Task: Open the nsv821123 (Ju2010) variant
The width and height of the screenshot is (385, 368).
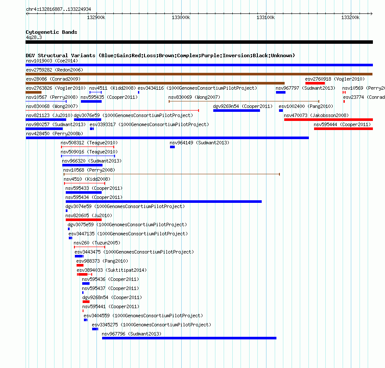Action: click(x=49, y=115)
